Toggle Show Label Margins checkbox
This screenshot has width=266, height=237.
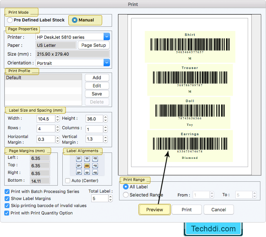tap(7, 199)
